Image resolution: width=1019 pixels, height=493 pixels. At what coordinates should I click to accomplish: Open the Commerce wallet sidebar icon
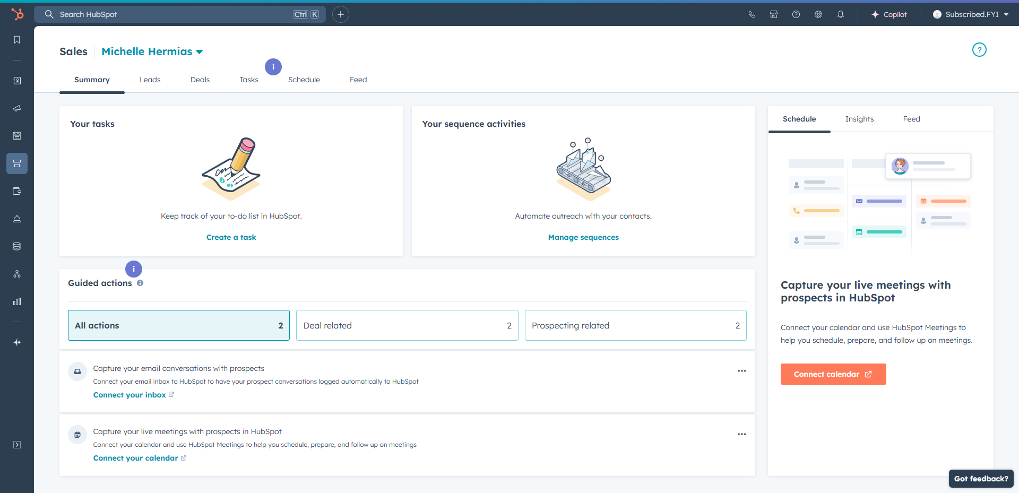[17, 191]
